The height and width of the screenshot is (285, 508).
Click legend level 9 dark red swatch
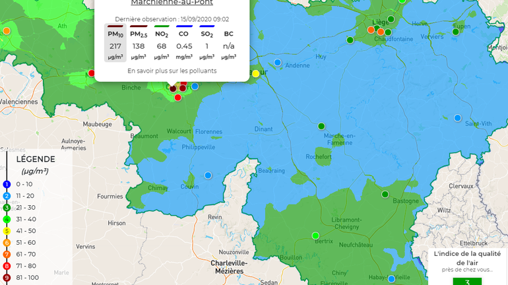click(7, 277)
